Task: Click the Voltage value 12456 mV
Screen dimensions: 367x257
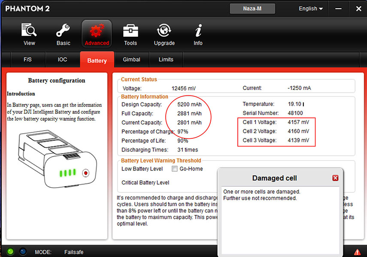Action: (x=184, y=88)
